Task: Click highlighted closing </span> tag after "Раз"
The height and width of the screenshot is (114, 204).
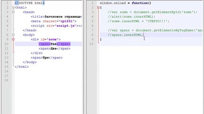Action: (63, 44)
